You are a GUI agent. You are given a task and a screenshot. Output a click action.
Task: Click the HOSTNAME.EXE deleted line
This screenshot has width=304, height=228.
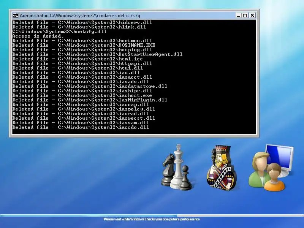click(x=84, y=45)
